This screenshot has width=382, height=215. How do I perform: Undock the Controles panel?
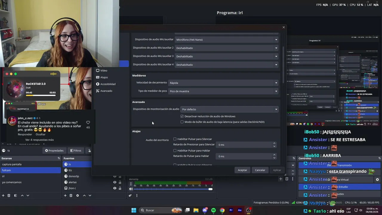[380, 158]
